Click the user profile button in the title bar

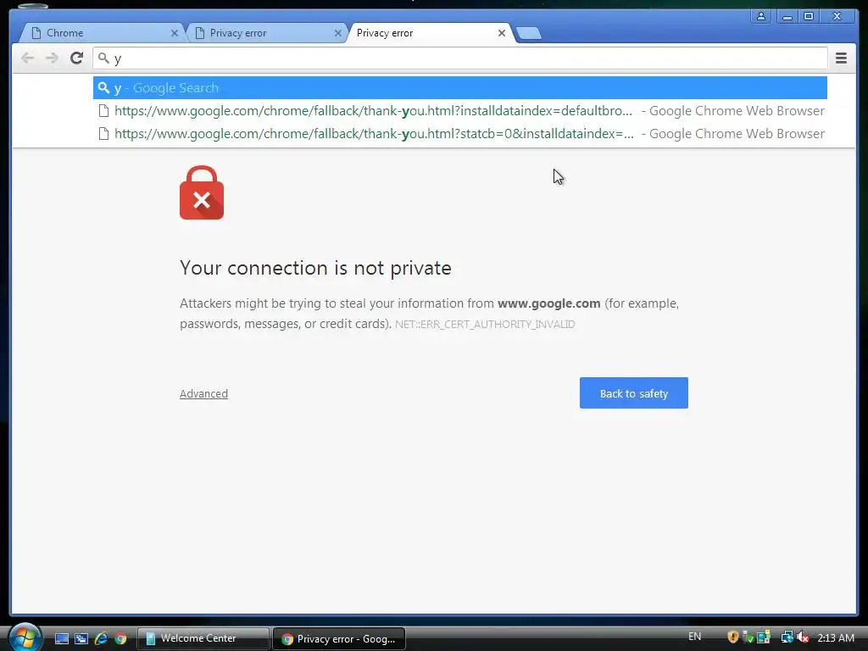pos(761,17)
